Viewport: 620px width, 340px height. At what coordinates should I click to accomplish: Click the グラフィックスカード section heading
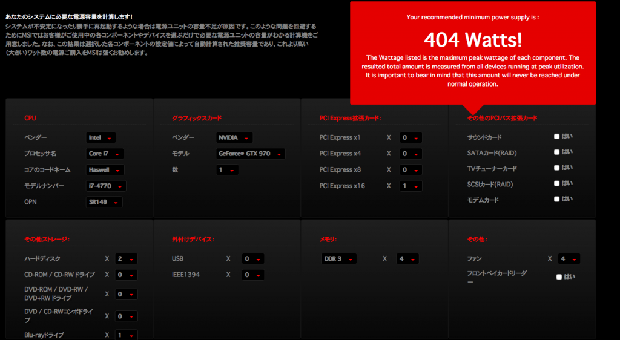pos(197,118)
